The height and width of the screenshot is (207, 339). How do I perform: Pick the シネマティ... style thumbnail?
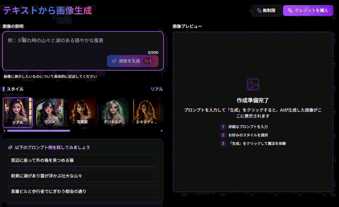[x=147, y=112]
